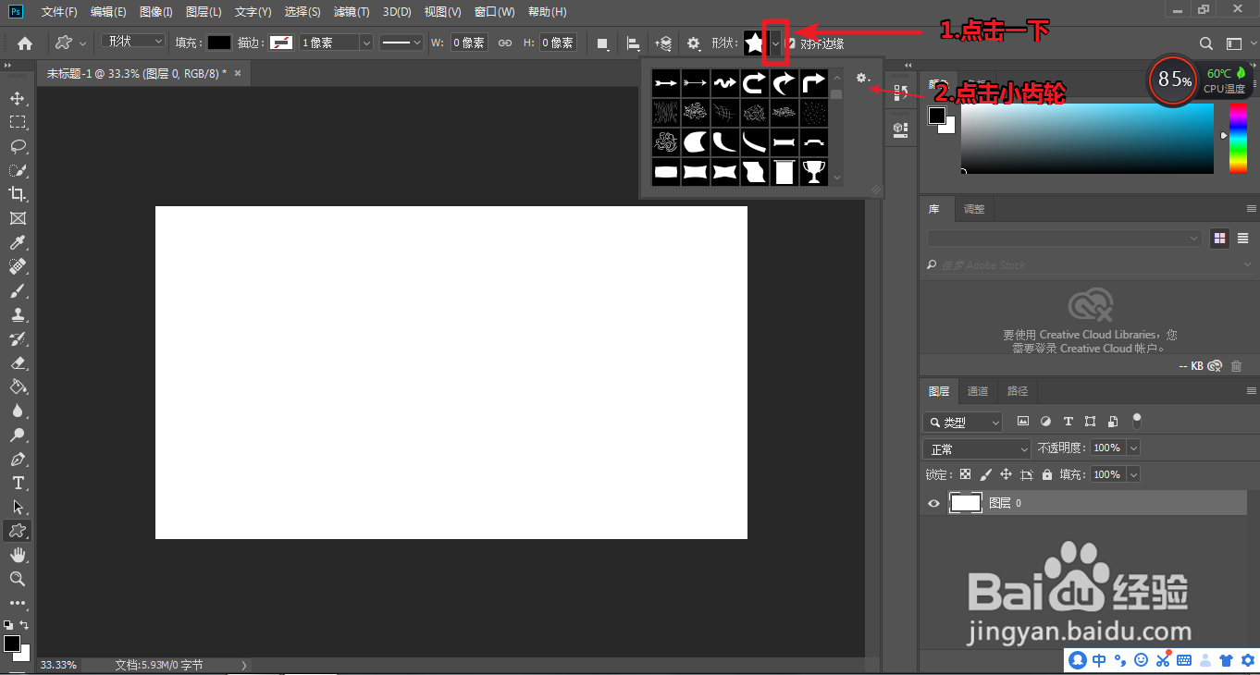Image resolution: width=1260 pixels, height=675 pixels.
Task: Open the custom shape picker dropdown arrow
Action: [x=775, y=43]
